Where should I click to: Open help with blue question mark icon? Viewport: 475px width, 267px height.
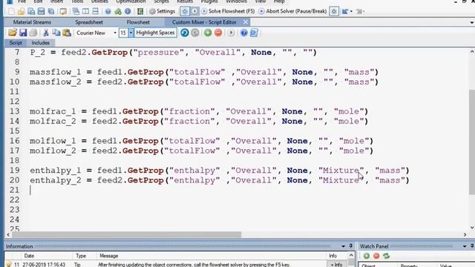243,33
